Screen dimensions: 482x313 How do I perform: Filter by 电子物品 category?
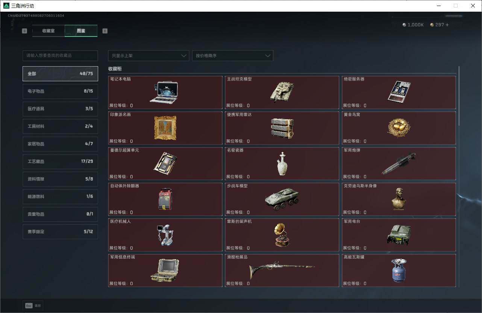(x=60, y=91)
